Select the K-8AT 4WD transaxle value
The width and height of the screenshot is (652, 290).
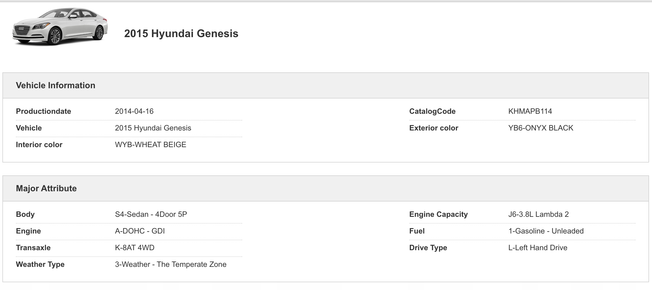point(135,248)
